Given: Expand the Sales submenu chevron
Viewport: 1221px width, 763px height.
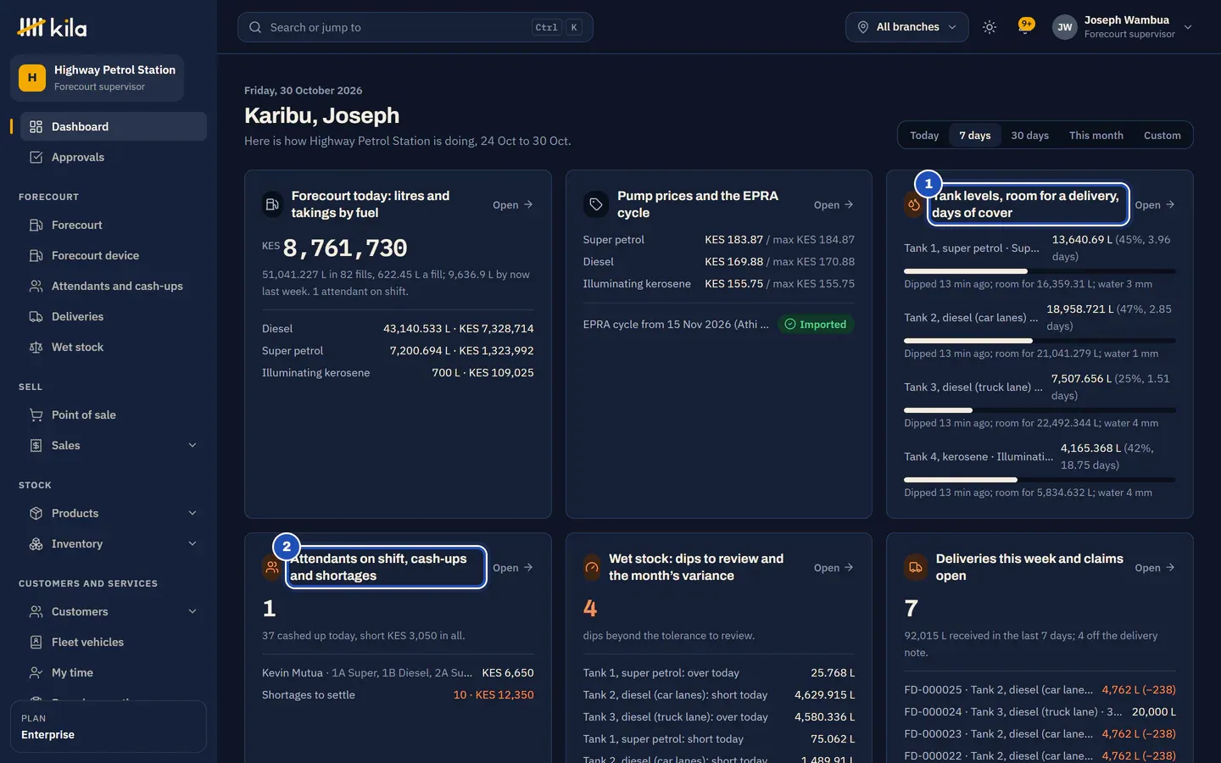Looking at the screenshot, I should (x=192, y=445).
